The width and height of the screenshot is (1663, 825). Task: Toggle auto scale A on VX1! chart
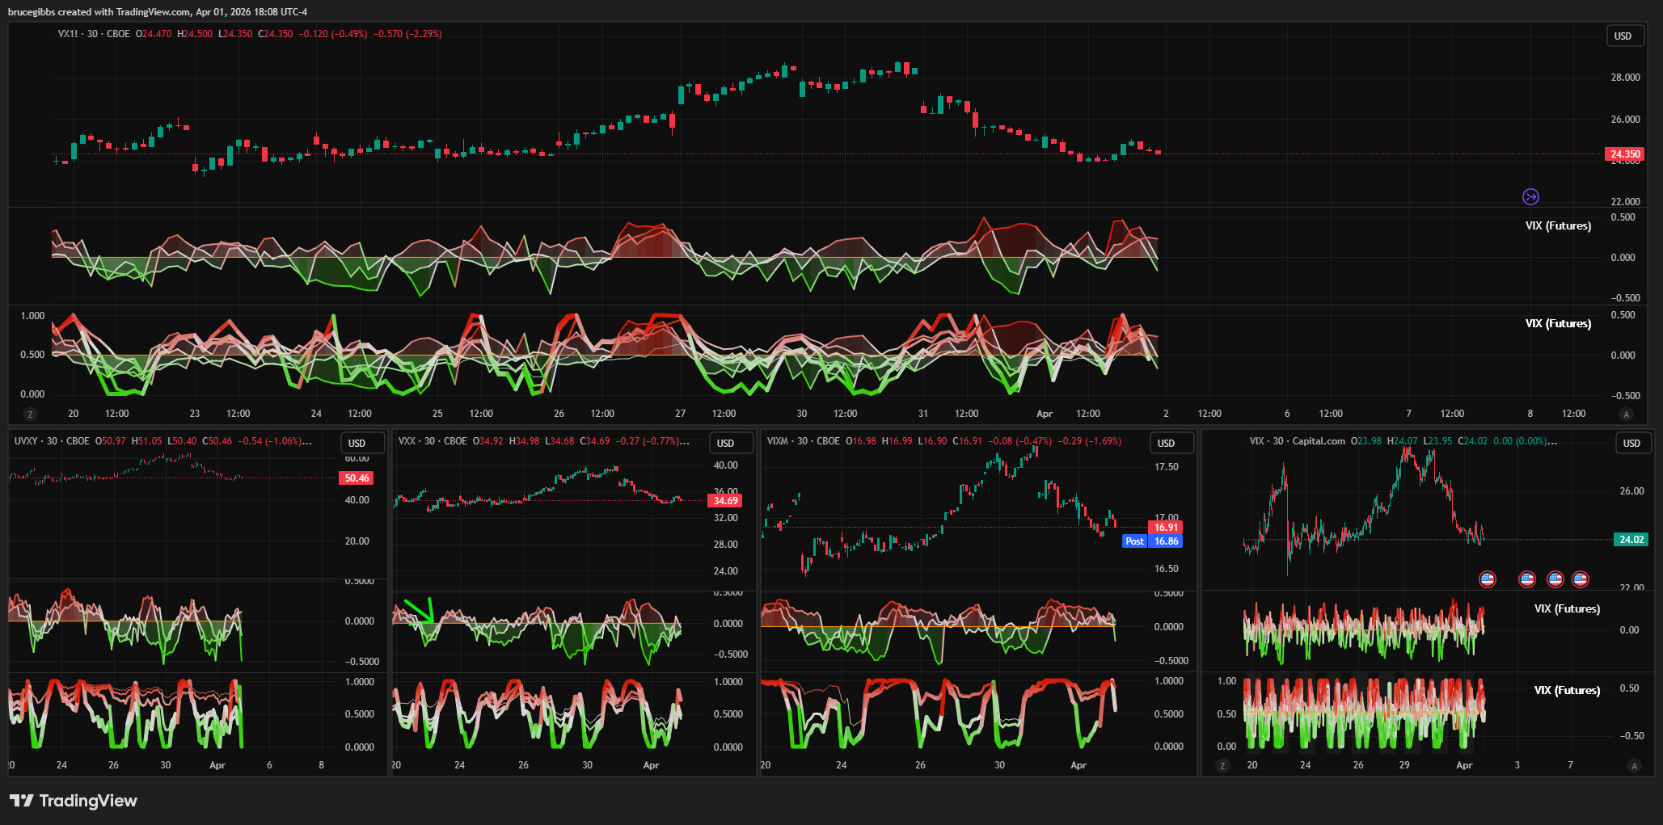click(1627, 415)
